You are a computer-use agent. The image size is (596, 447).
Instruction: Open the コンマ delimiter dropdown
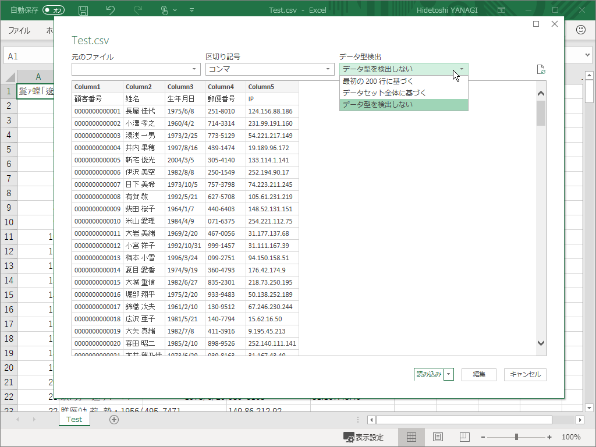[327, 69]
